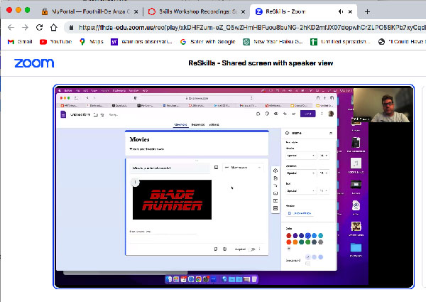Open the Text font dropdown
This screenshot has height=302, width=426.
[x=301, y=191]
